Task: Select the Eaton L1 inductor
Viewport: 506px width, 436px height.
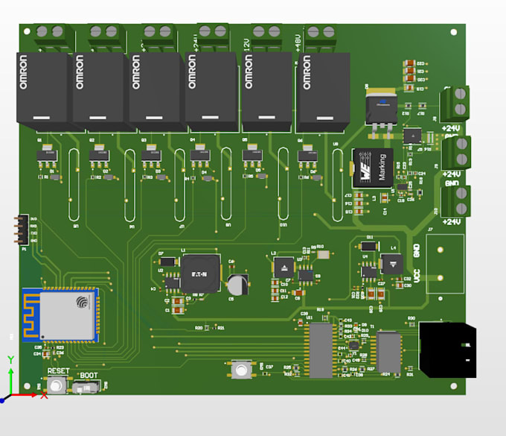Action: point(200,274)
